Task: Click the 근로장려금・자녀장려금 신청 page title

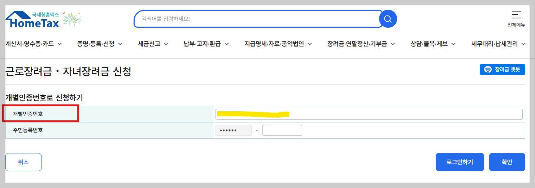Action: tap(68, 71)
